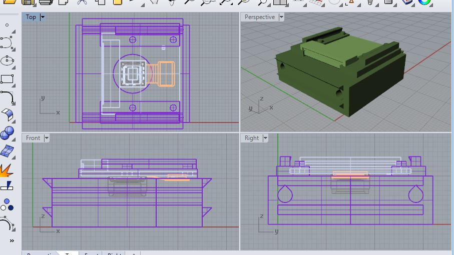Viewport: 454px width, 255px height.
Task: Select the control point Curve tool
Action: click(7, 42)
